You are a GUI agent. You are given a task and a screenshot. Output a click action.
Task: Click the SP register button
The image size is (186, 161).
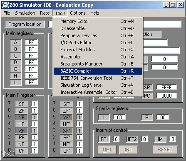148,88
